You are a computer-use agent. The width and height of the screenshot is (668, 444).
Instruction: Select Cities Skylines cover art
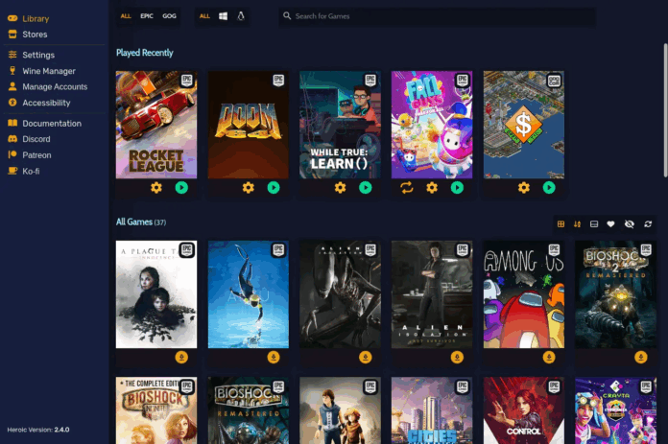(x=432, y=410)
